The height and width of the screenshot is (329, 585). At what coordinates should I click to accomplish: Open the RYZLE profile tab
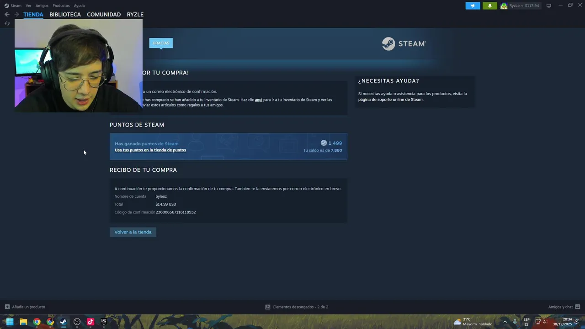coord(135,14)
